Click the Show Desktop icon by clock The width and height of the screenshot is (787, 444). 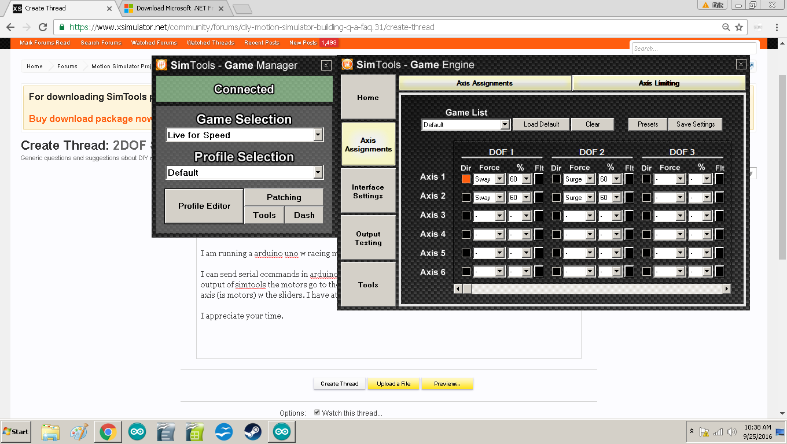click(x=779, y=431)
